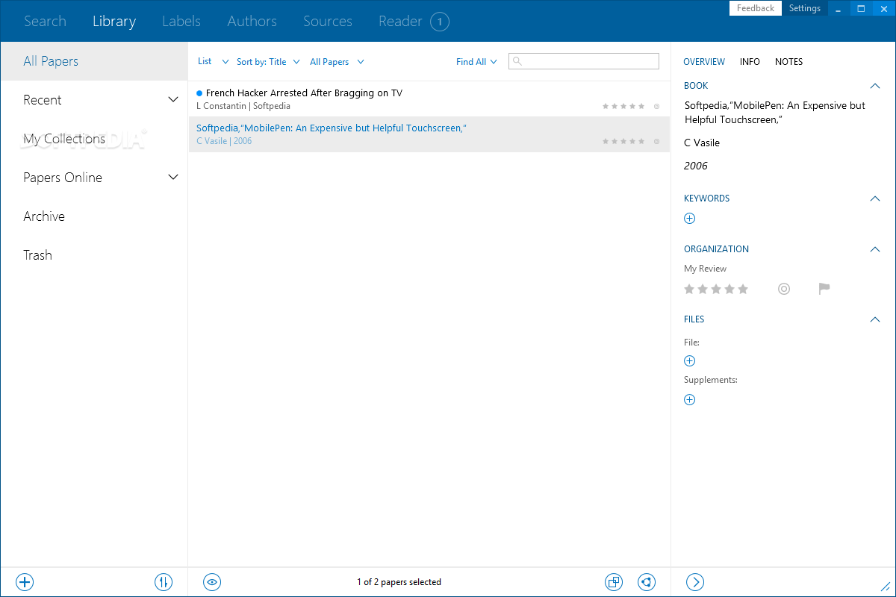Select the French Hacker Arrested paper row

(429, 99)
